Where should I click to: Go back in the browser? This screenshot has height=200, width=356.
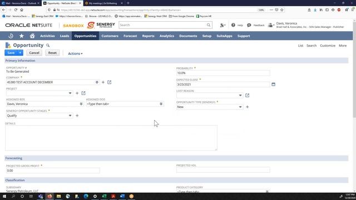click(x=4, y=10)
